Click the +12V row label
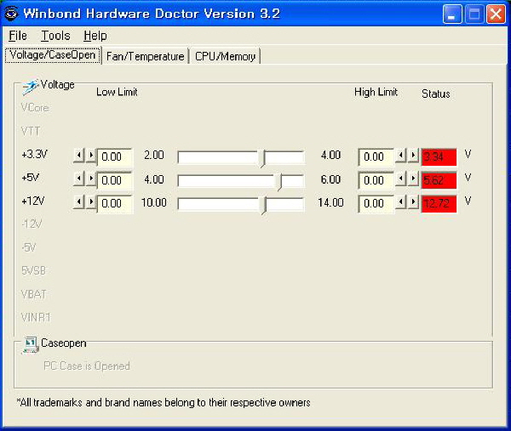The height and width of the screenshot is (431, 511). (33, 201)
